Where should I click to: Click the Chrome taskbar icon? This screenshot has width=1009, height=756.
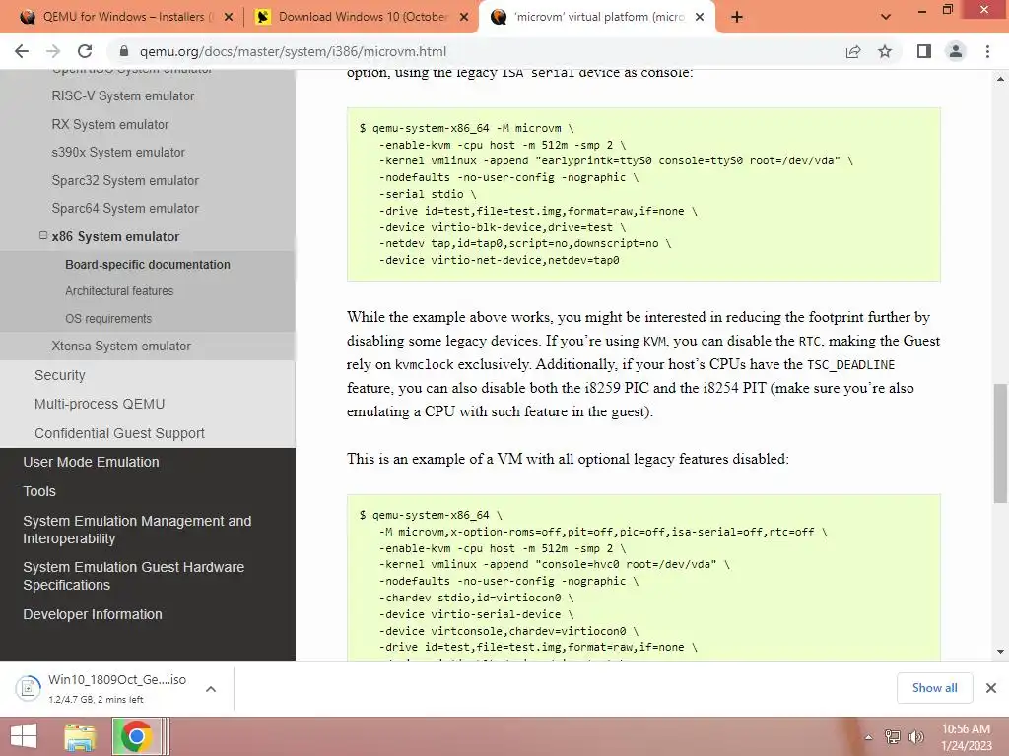point(136,736)
